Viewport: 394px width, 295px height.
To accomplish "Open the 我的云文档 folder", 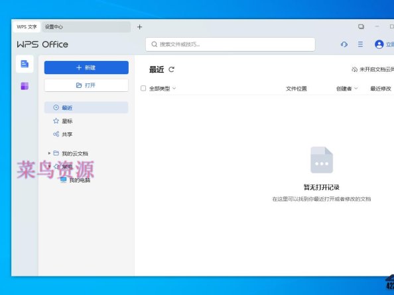I will [75, 153].
